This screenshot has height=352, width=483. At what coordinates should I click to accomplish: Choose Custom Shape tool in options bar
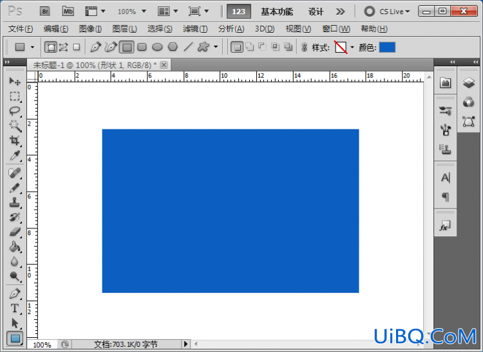(204, 47)
